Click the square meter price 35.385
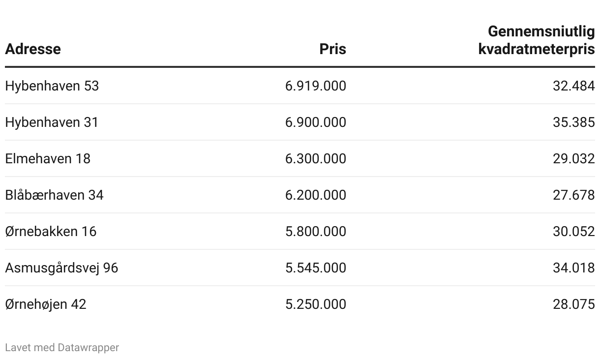The height and width of the screenshot is (359, 600). (574, 122)
